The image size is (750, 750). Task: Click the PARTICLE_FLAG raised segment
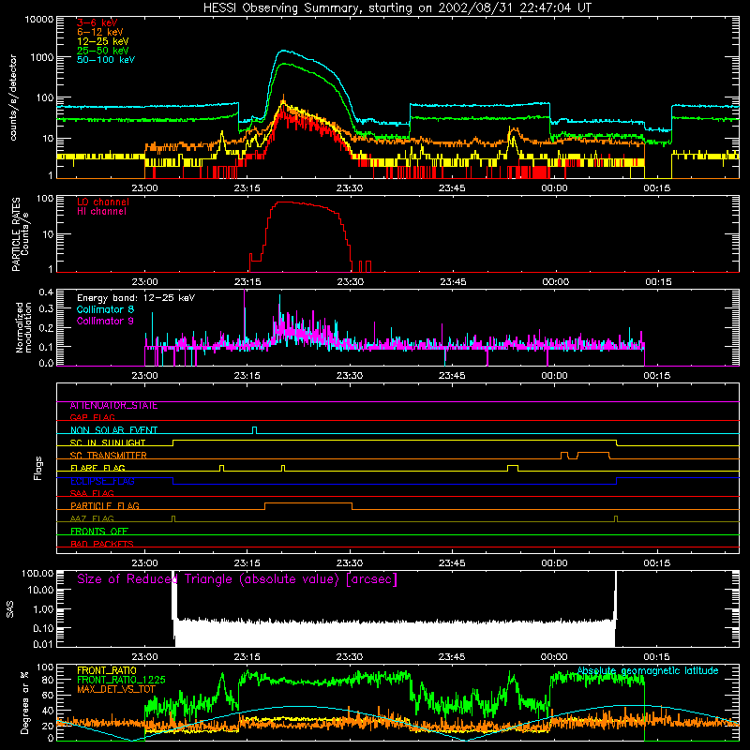pyautogui.click(x=308, y=503)
